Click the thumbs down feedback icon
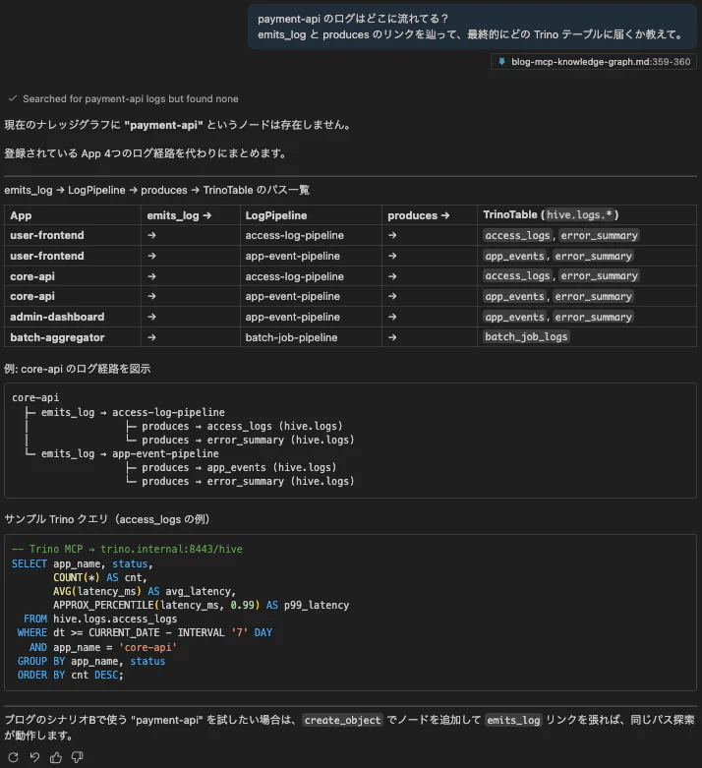This screenshot has height=768, width=702. [x=78, y=757]
